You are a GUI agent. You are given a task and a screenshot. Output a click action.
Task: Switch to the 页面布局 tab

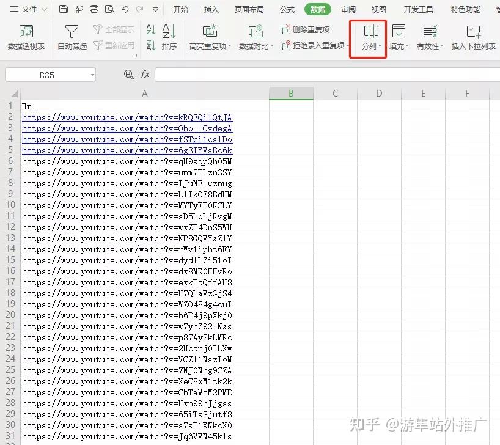pyautogui.click(x=249, y=10)
